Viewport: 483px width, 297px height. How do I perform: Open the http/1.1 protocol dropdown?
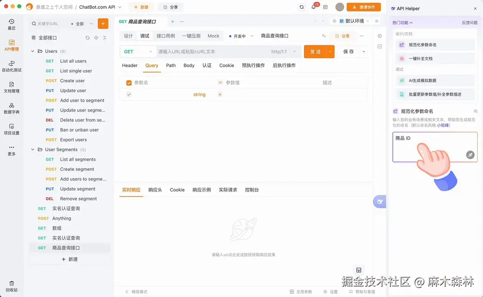[283, 52]
